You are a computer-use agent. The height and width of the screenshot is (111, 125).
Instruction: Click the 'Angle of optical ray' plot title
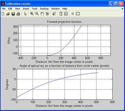tap(64, 66)
